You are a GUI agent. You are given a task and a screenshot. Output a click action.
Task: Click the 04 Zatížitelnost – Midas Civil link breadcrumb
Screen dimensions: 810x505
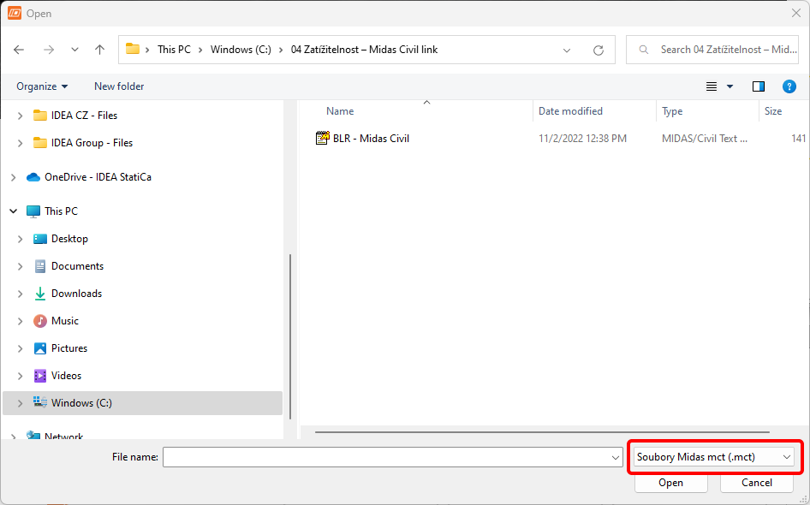(364, 50)
